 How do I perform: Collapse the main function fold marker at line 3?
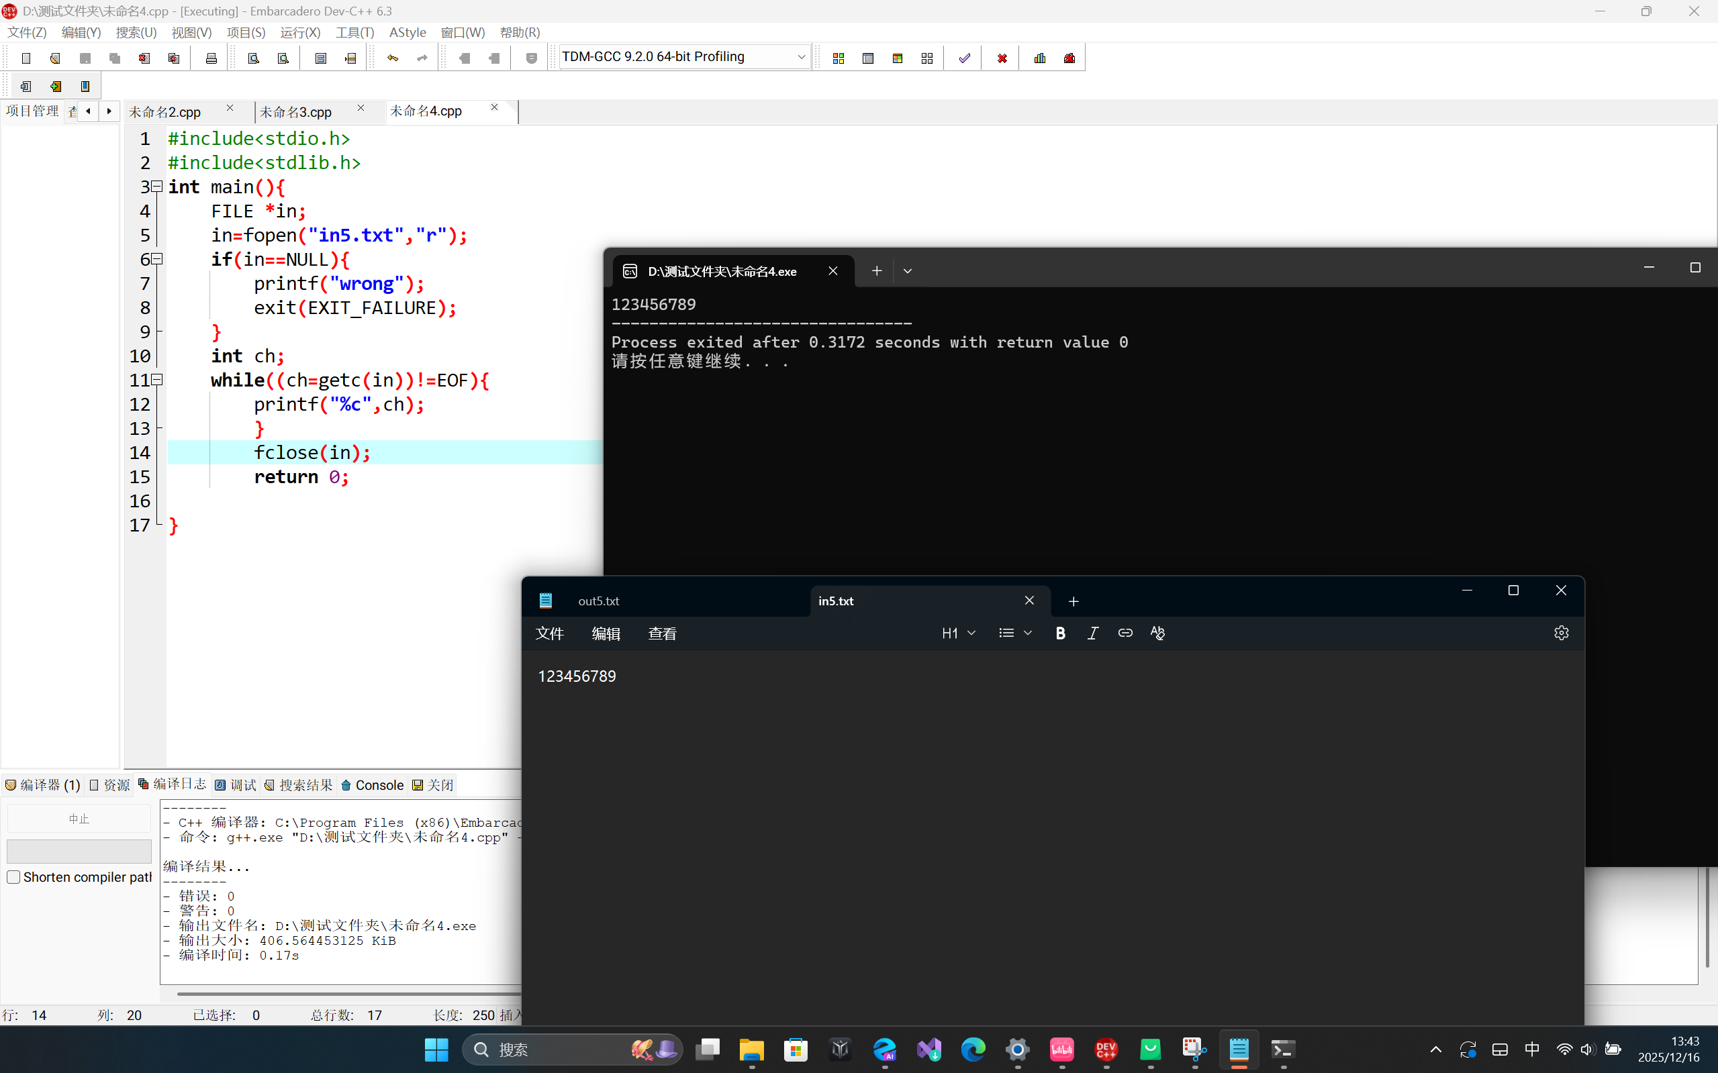pyautogui.click(x=158, y=187)
